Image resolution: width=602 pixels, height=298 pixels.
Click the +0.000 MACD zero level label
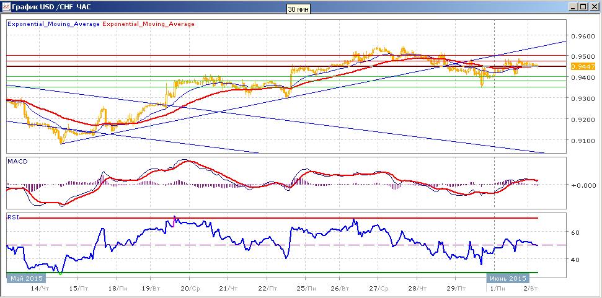click(583, 185)
